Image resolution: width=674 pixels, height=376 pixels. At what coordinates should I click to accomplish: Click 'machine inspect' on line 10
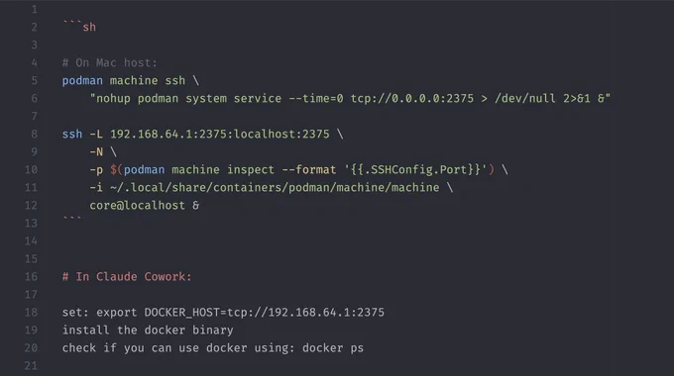pyautogui.click(x=223, y=169)
